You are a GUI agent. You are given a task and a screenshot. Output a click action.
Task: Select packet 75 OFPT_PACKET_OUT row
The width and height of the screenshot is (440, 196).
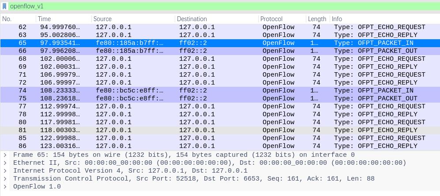click(x=220, y=98)
